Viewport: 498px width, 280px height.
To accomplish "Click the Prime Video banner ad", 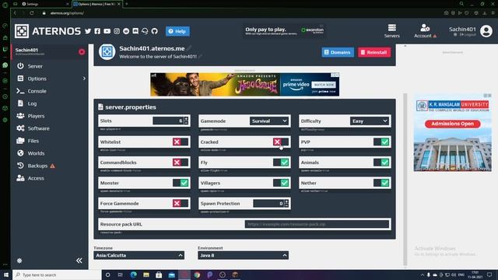I will click(x=245, y=85).
